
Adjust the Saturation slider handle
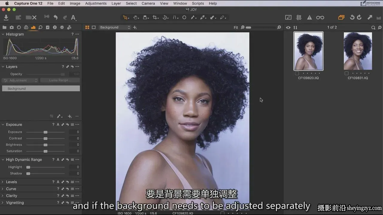45,151
